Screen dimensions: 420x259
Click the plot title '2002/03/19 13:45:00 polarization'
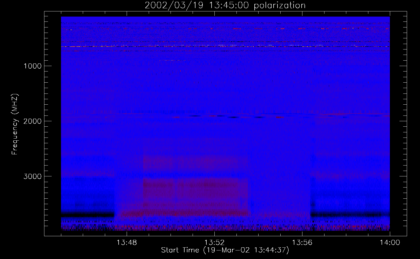tap(225, 5)
